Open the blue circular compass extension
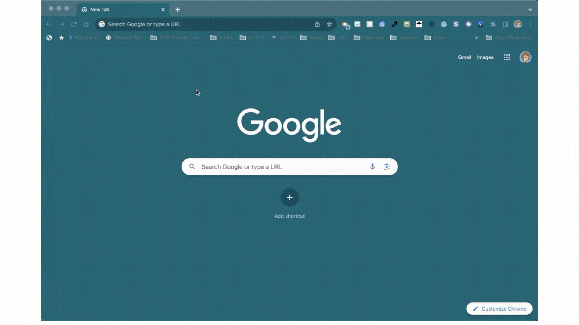The width and height of the screenshot is (579, 325). coord(382,24)
